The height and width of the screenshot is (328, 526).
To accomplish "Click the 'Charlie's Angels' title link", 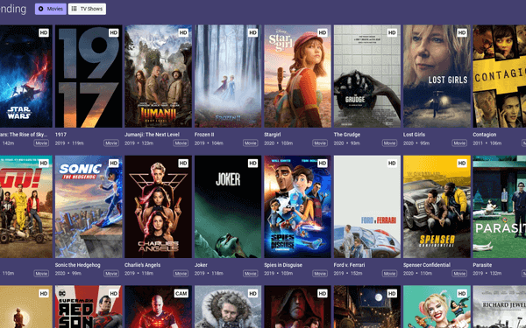I will click(x=143, y=265).
